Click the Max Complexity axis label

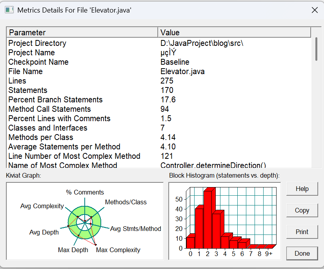coord(118,250)
